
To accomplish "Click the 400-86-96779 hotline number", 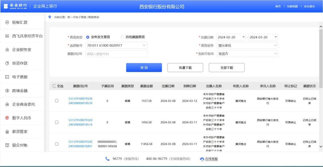I will click(156, 159).
